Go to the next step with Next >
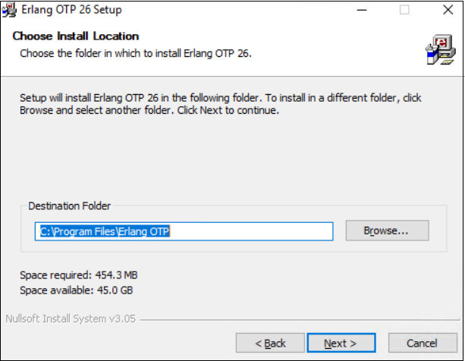This screenshot has width=465, height=361. pyautogui.click(x=340, y=344)
